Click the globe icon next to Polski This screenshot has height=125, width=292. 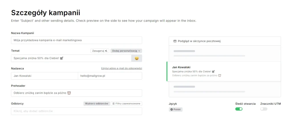click(171, 109)
